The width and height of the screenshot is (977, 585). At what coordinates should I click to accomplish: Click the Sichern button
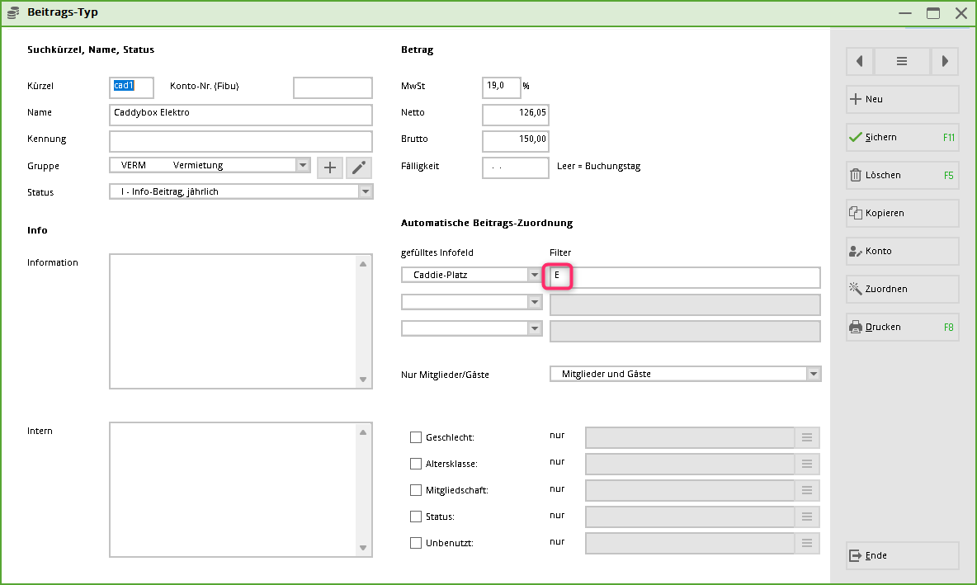click(x=902, y=138)
